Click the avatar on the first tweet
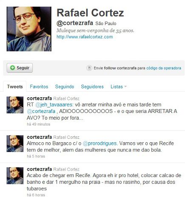 point(15,105)
